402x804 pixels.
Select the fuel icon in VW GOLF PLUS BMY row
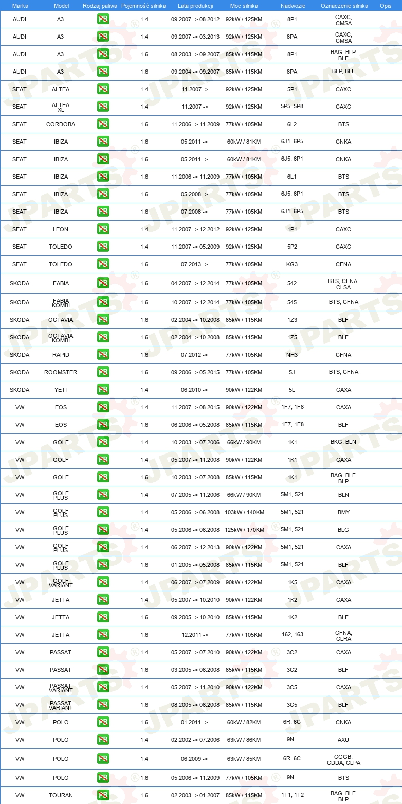[x=103, y=512]
